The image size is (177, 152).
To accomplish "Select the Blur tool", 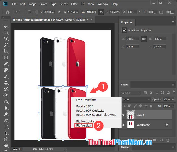I will (x=6, y=108).
